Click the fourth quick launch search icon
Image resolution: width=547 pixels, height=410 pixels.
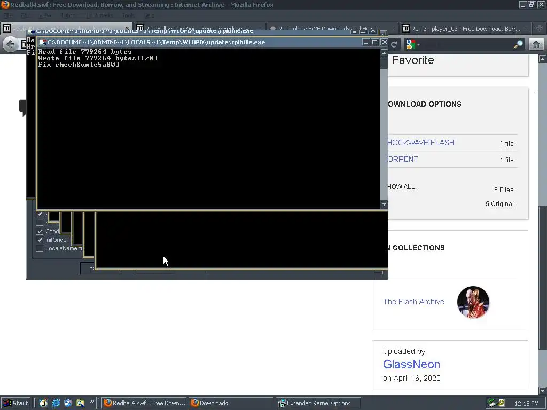click(x=80, y=403)
